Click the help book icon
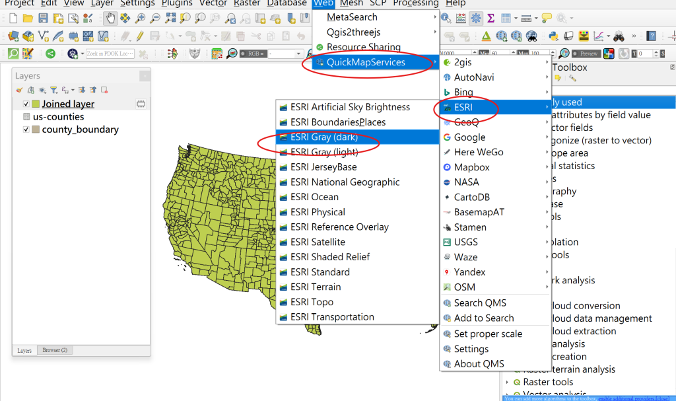Viewport: 676px width, 401px height. (652, 36)
